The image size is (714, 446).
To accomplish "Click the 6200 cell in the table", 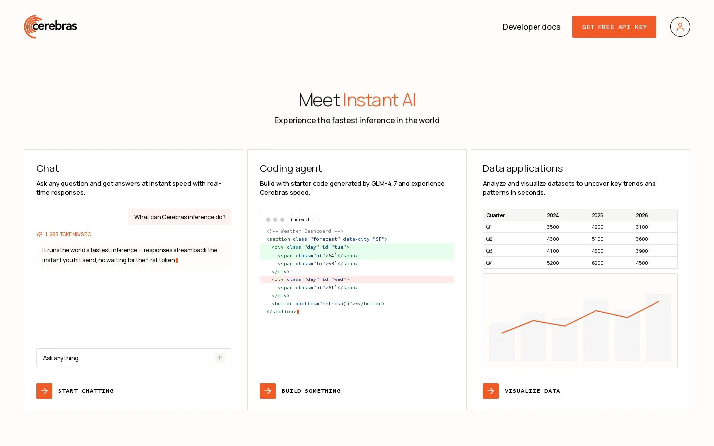I will pyautogui.click(x=597, y=263).
